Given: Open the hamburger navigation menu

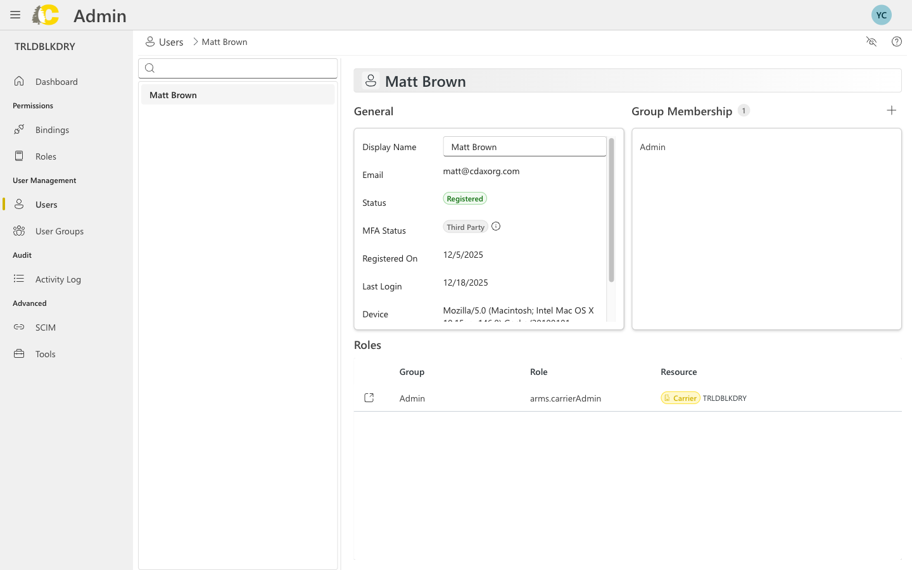Looking at the screenshot, I should click(15, 15).
